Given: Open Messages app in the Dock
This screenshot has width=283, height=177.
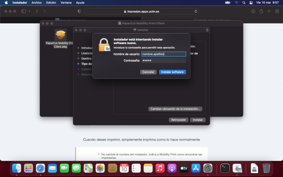Looking at the screenshot, I should [76, 168].
